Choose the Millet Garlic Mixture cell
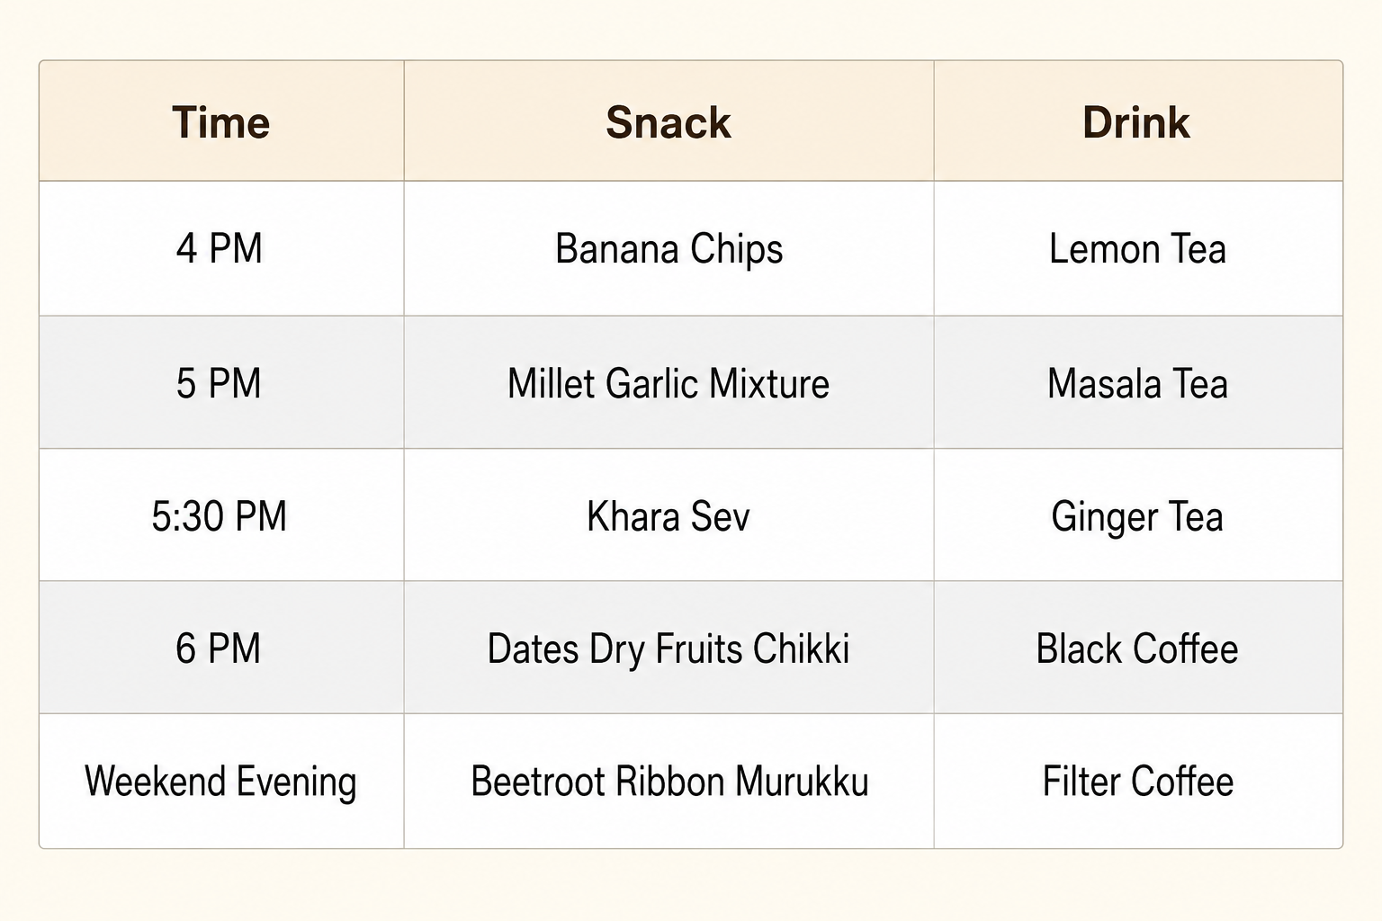 tap(669, 382)
